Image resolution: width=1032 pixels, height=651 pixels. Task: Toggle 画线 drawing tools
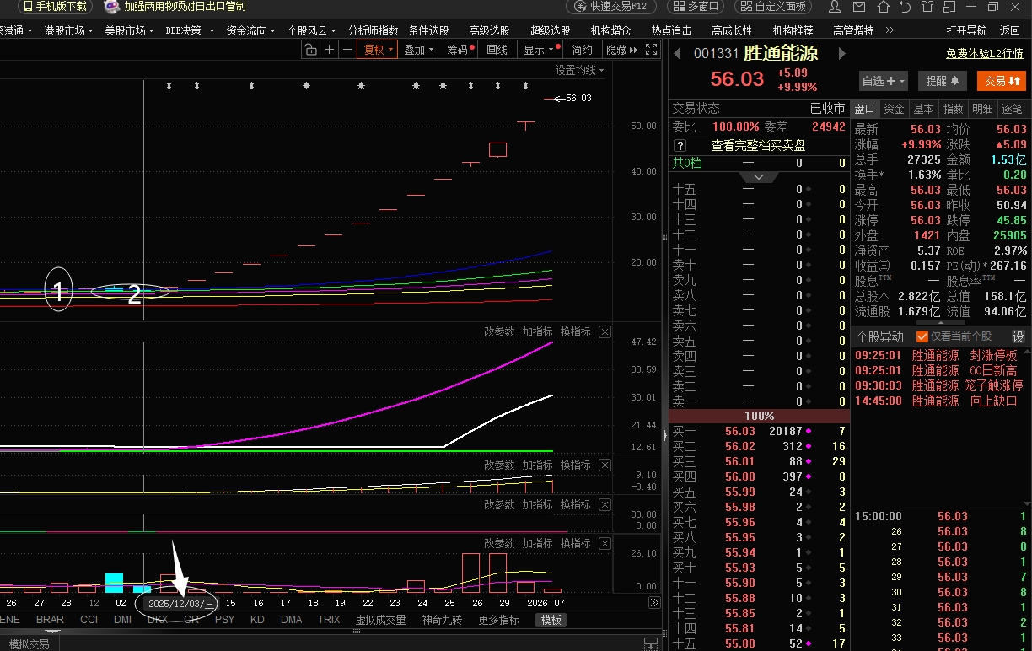point(497,50)
